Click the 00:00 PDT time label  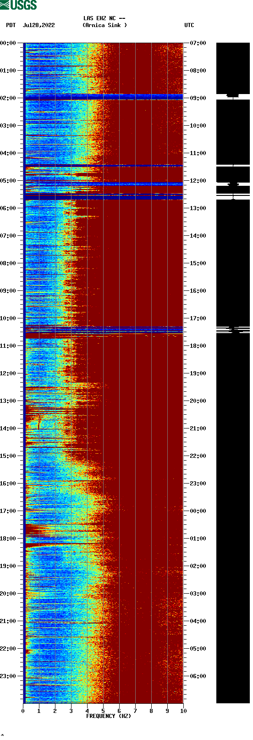click(8, 43)
